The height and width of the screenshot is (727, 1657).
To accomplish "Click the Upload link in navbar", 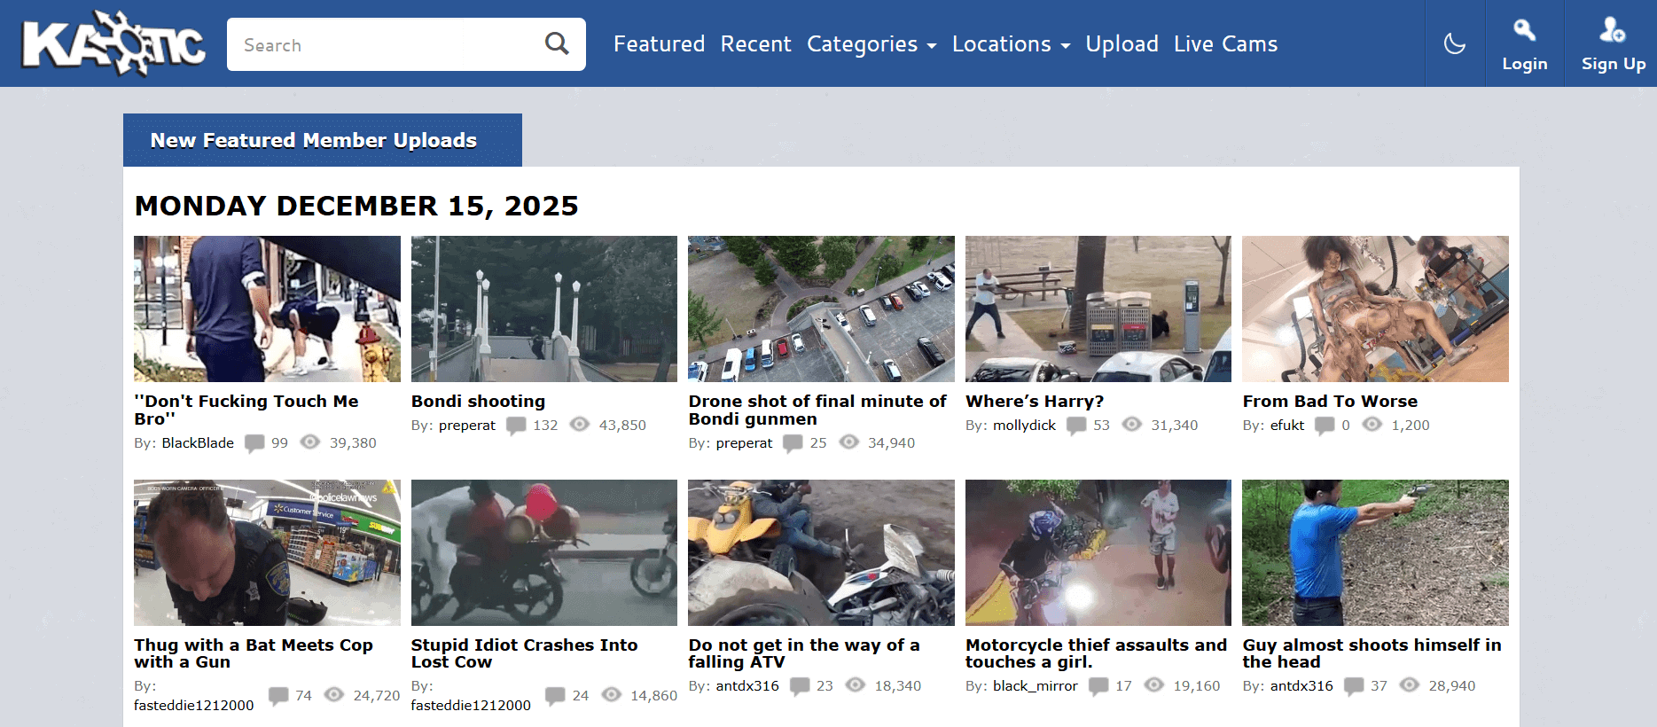I will coord(1122,44).
